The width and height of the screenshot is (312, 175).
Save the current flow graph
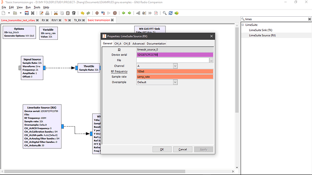tap(27, 13)
